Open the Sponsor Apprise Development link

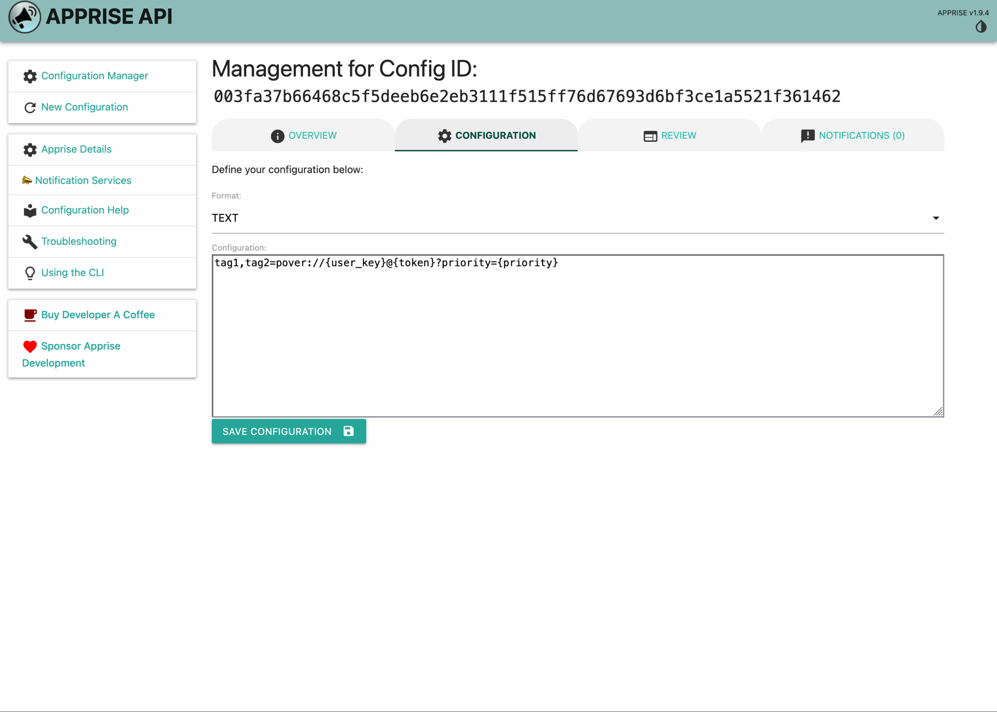point(71,354)
